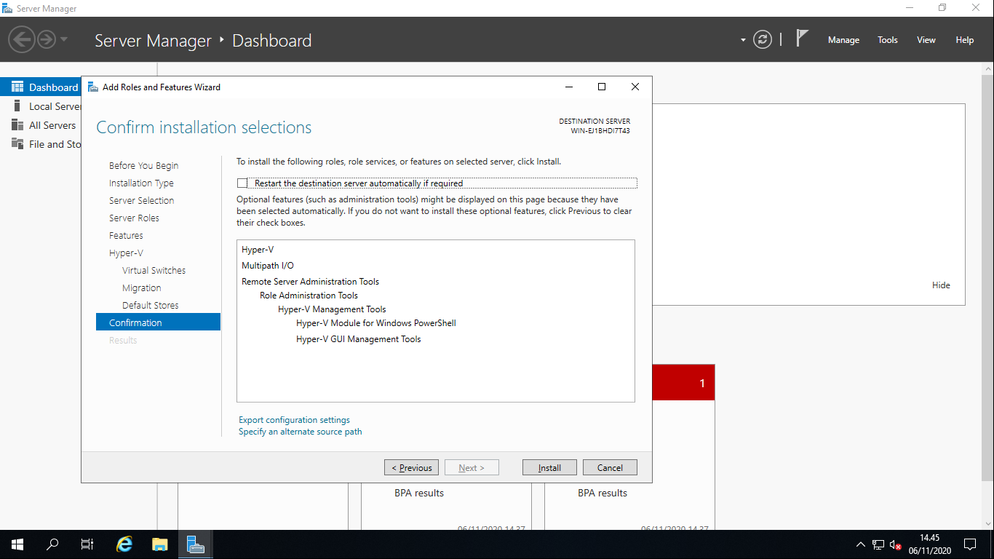
Task: Click Hyper-V GUI Management Tools entry
Action: (359, 339)
